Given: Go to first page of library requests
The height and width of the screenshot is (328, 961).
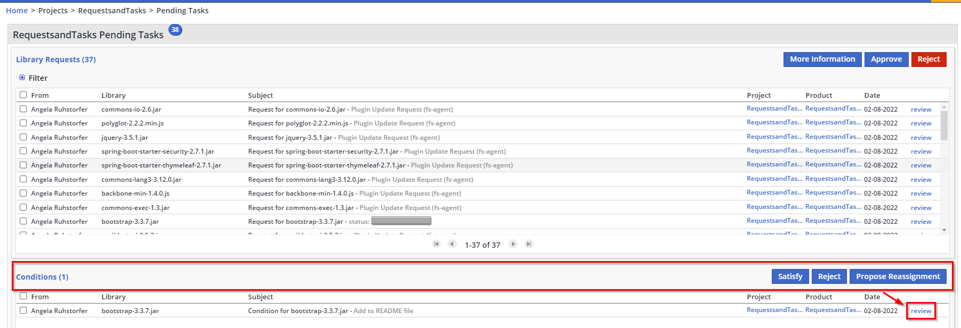Looking at the screenshot, I should point(437,244).
